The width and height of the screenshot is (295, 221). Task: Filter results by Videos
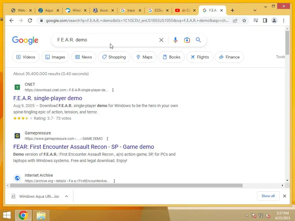tap(26, 57)
